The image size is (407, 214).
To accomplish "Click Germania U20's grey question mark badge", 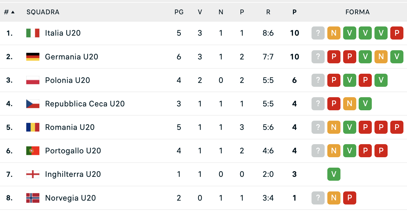I will coord(318,57).
